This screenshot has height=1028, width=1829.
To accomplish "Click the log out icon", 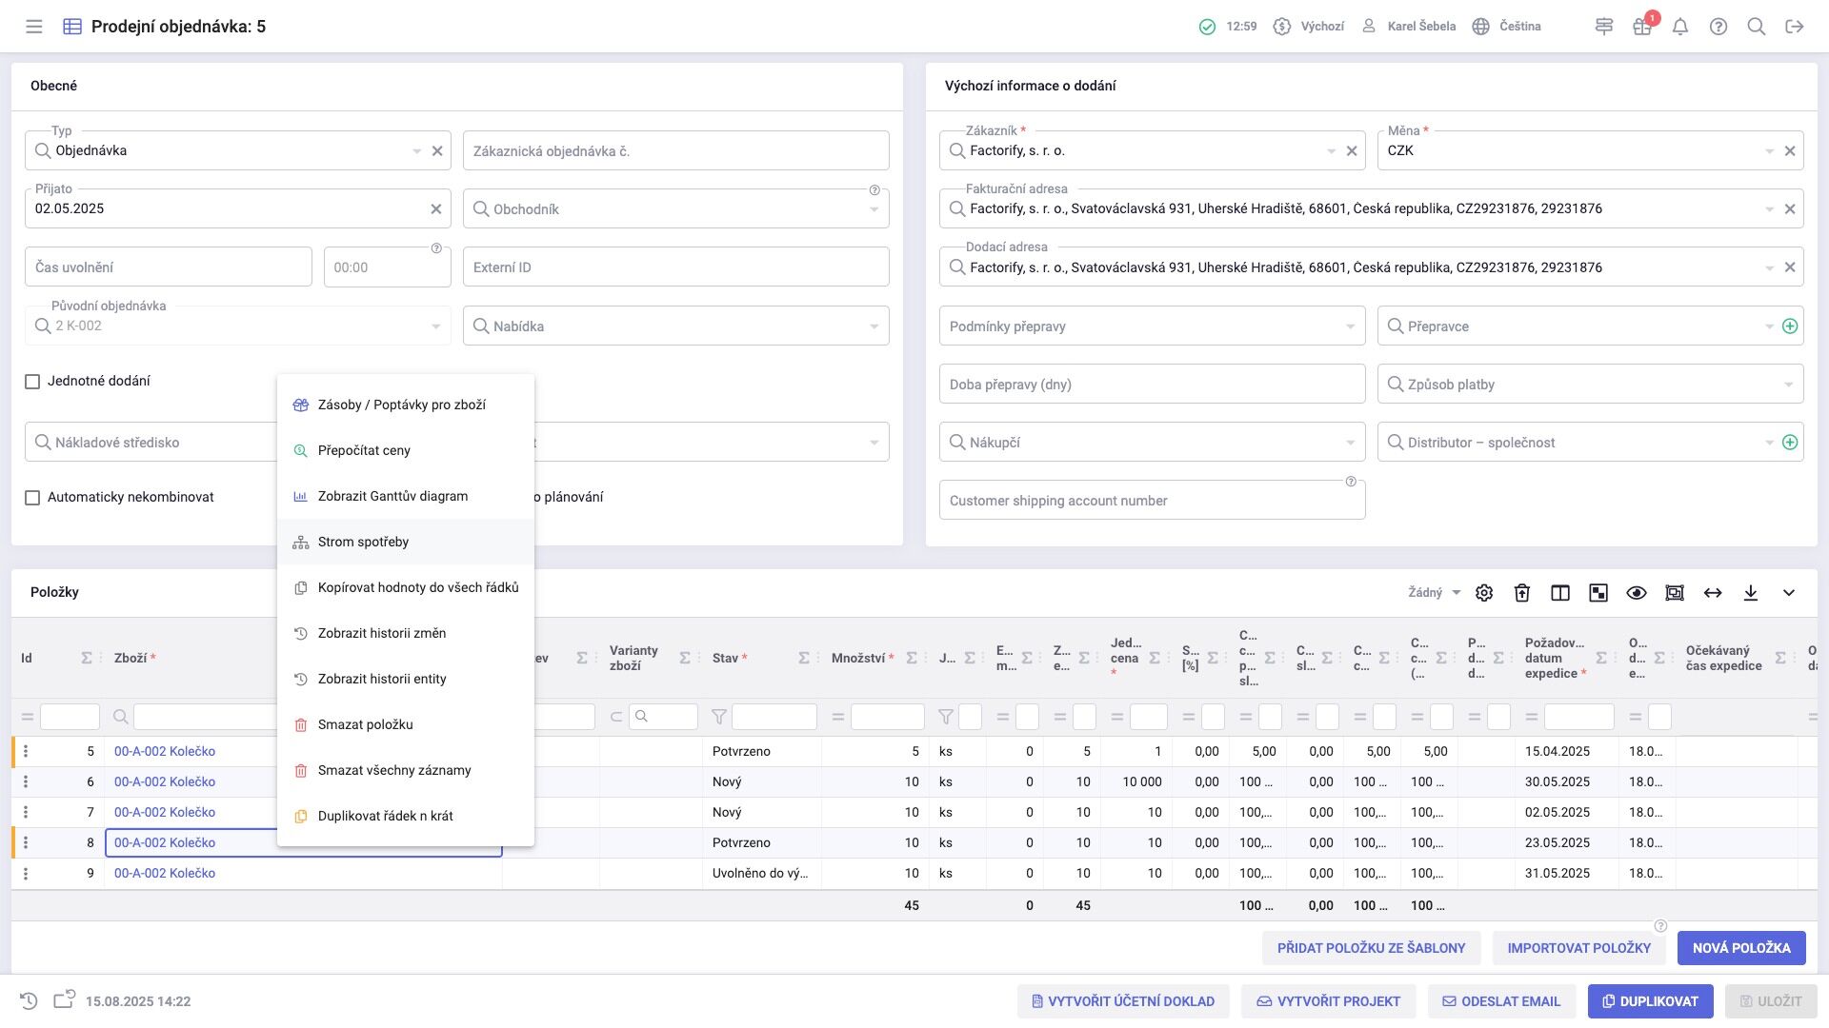I will point(1795,27).
